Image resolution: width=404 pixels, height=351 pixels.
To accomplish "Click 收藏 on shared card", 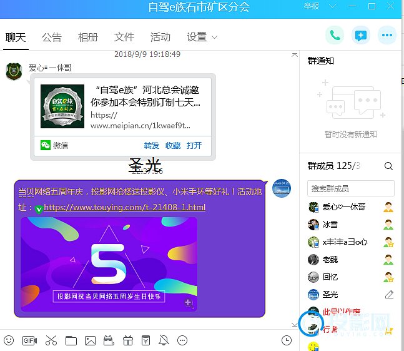I will tap(173, 146).
